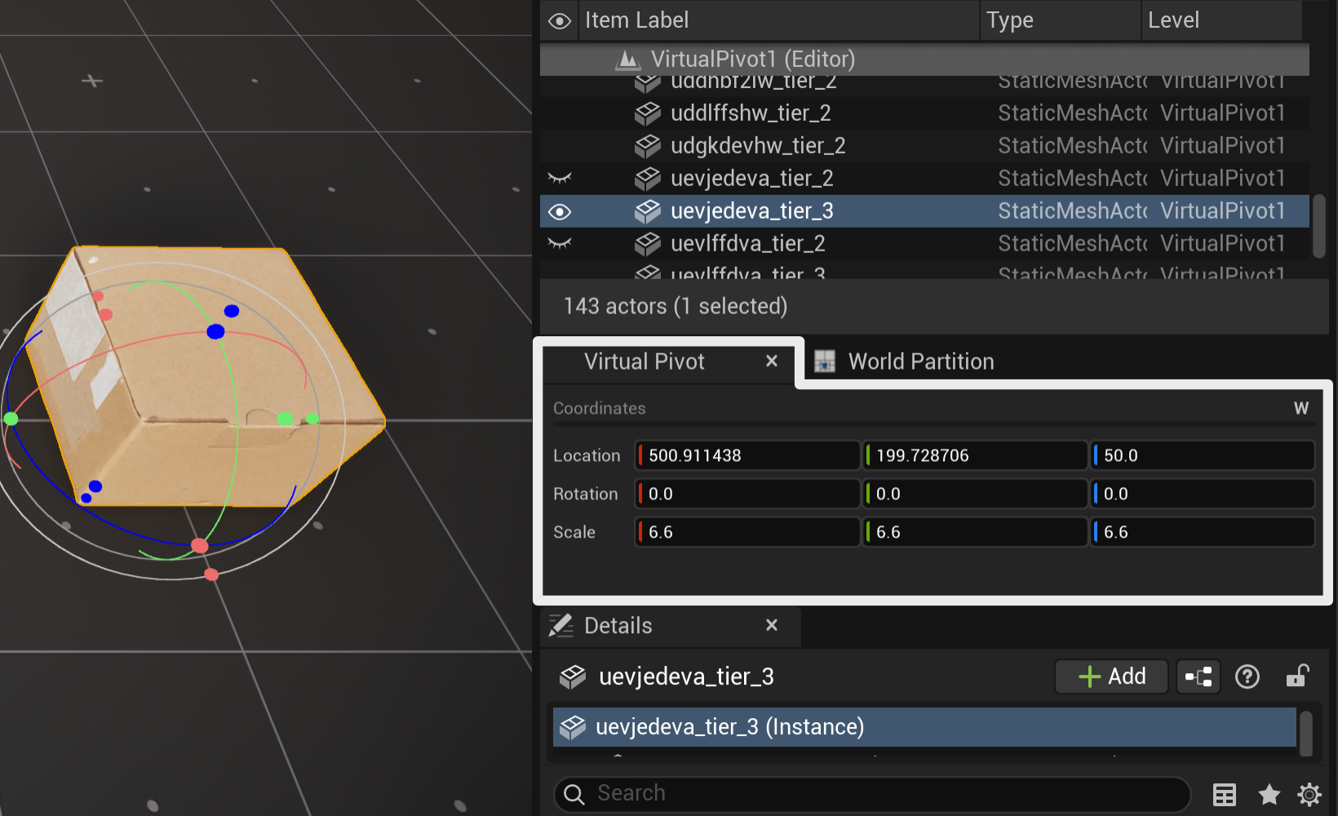
Task: Edit the Scale Z value field
Action: pyautogui.click(x=1203, y=532)
